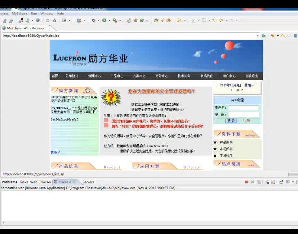Viewport: 298px width, 234px height.
Task: Click the search flashlight toolbar icon
Action: (162, 20)
